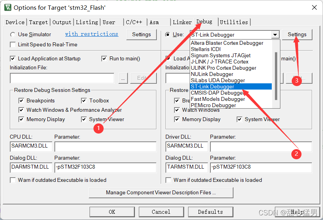
Task: Click the Defaults button
Action: pyautogui.click(x=210, y=212)
